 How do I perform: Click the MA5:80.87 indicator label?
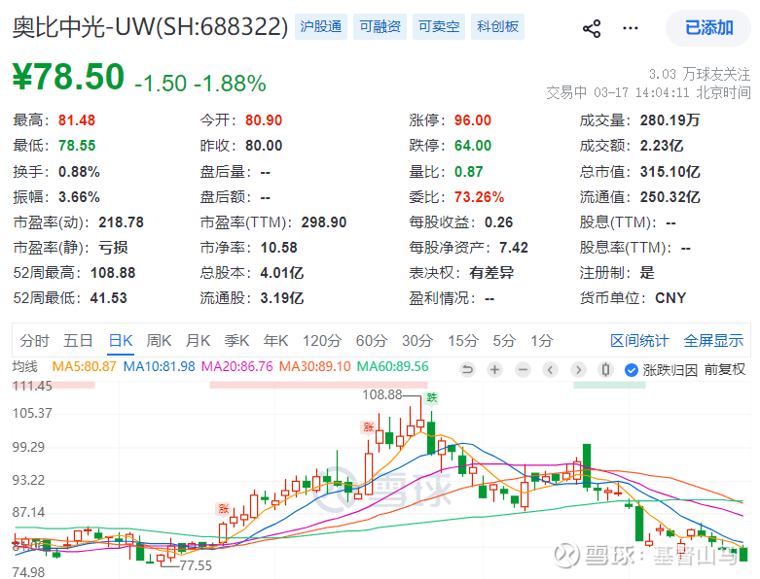tap(85, 366)
